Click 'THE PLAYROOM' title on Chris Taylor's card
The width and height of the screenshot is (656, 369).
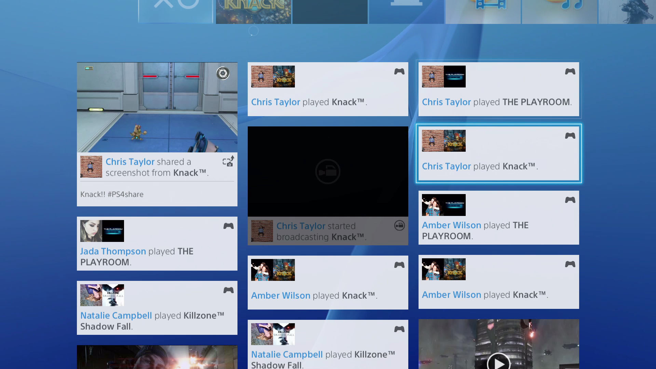click(x=536, y=102)
